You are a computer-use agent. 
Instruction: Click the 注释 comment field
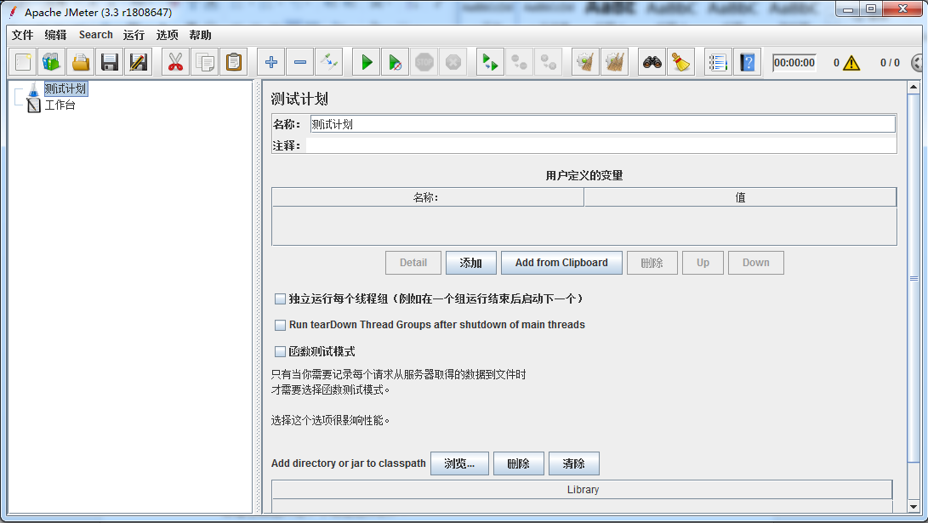tap(601, 145)
